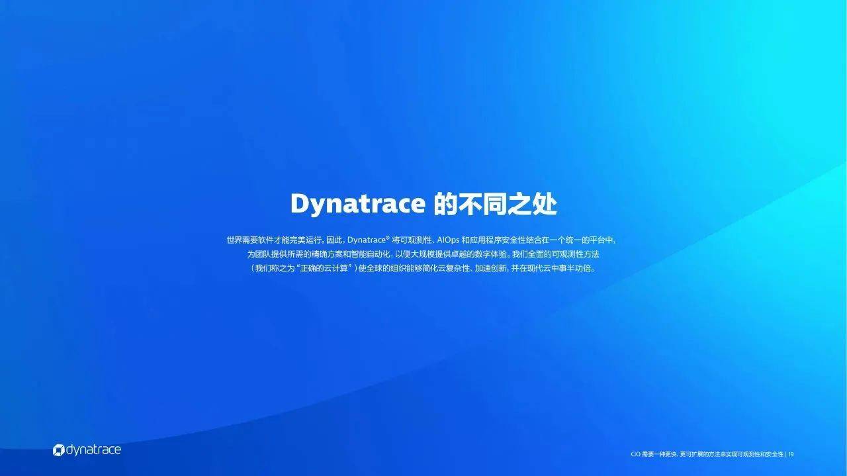Click the line containing "正确的云计算"
The height and width of the screenshot is (476, 847).
pyautogui.click(x=423, y=269)
